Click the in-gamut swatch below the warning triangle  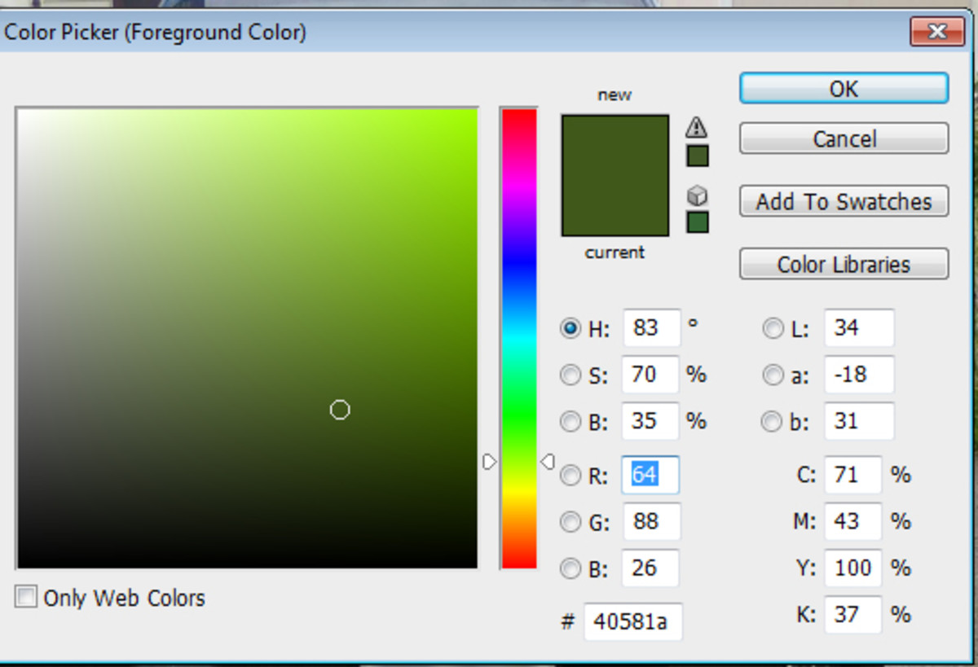[x=697, y=155]
